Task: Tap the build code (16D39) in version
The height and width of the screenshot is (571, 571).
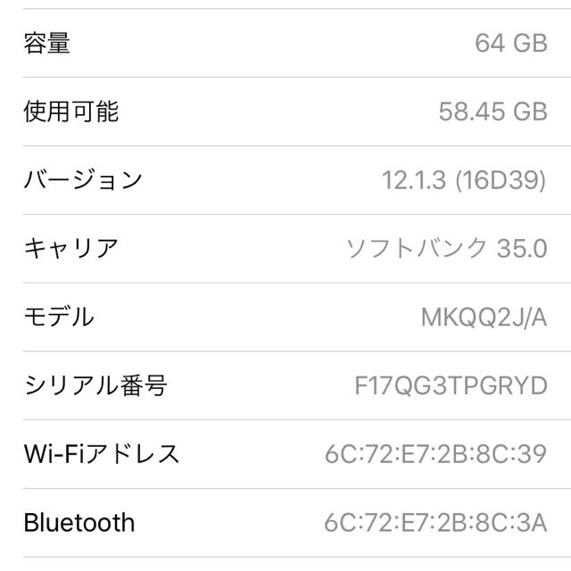Action: (501, 180)
